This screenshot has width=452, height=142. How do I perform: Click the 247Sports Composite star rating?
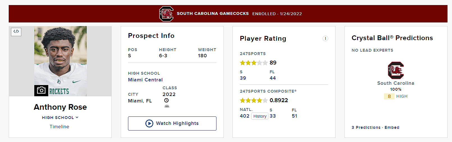(254, 100)
